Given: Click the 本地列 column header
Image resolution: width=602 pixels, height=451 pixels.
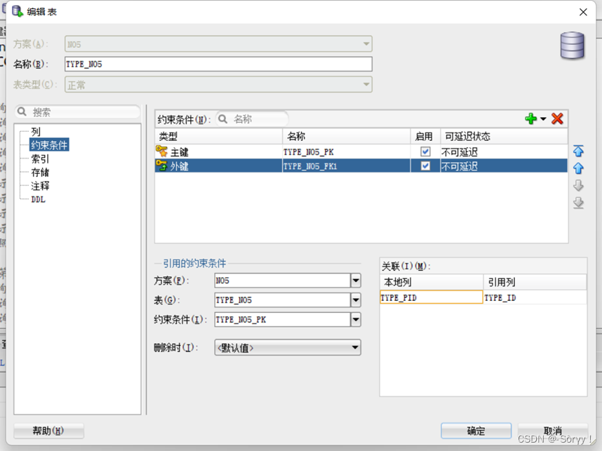Looking at the screenshot, I should click(x=432, y=282).
